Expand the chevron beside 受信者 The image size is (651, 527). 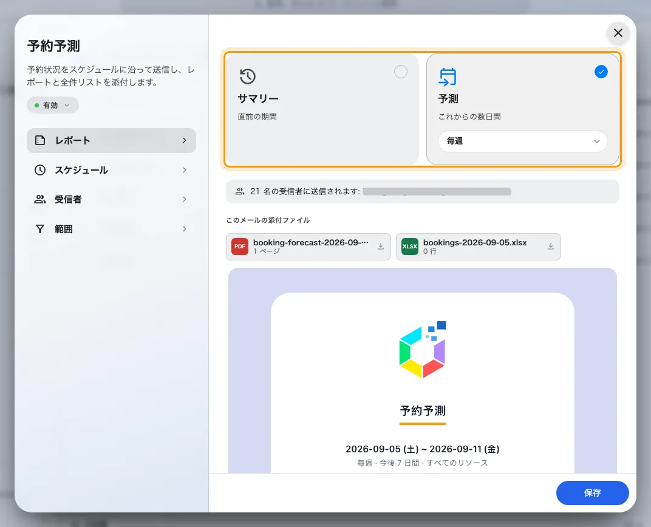185,200
